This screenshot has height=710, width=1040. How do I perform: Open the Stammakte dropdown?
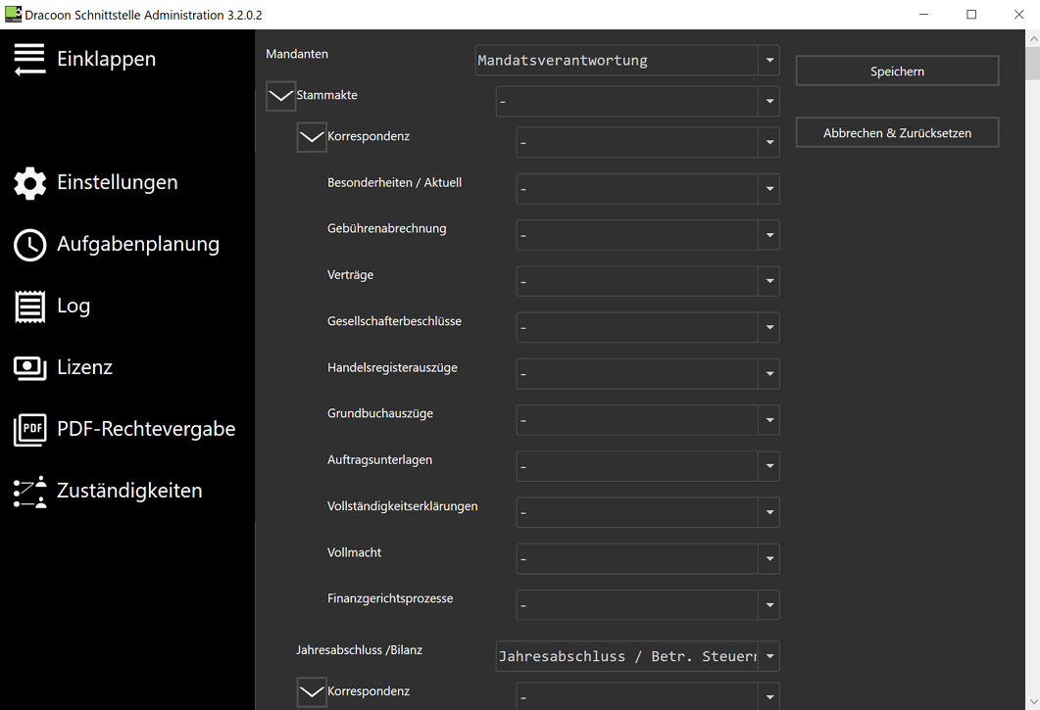pyautogui.click(x=637, y=102)
